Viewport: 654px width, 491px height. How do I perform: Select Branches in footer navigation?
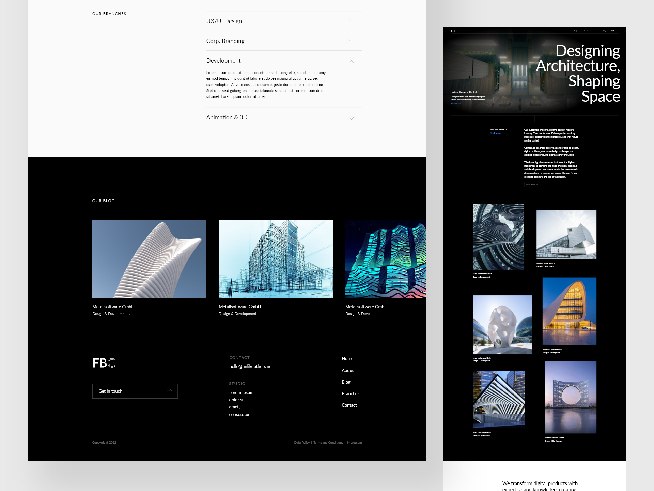pyautogui.click(x=350, y=393)
